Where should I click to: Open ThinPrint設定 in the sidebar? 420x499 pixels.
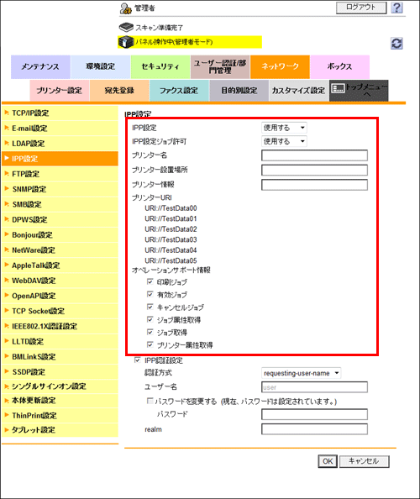click(60, 415)
